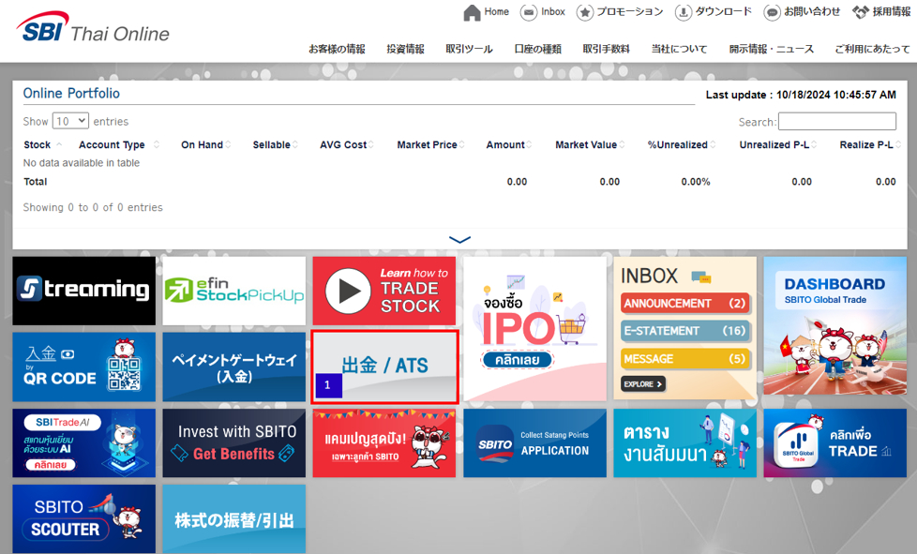Image resolution: width=917 pixels, height=554 pixels.
Task: Open the entries count dropdown showing 10
Action: [70, 121]
